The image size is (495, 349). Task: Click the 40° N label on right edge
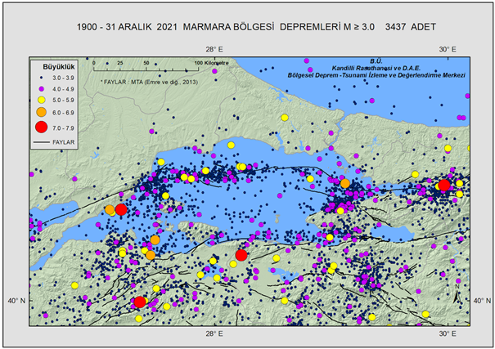click(483, 301)
